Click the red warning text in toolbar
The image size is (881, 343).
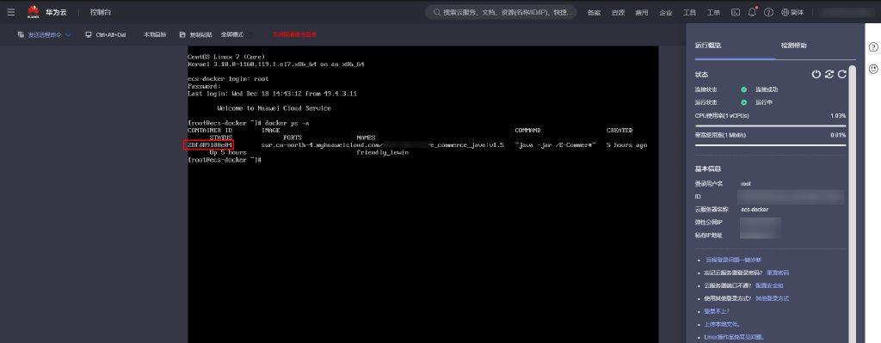294,34
